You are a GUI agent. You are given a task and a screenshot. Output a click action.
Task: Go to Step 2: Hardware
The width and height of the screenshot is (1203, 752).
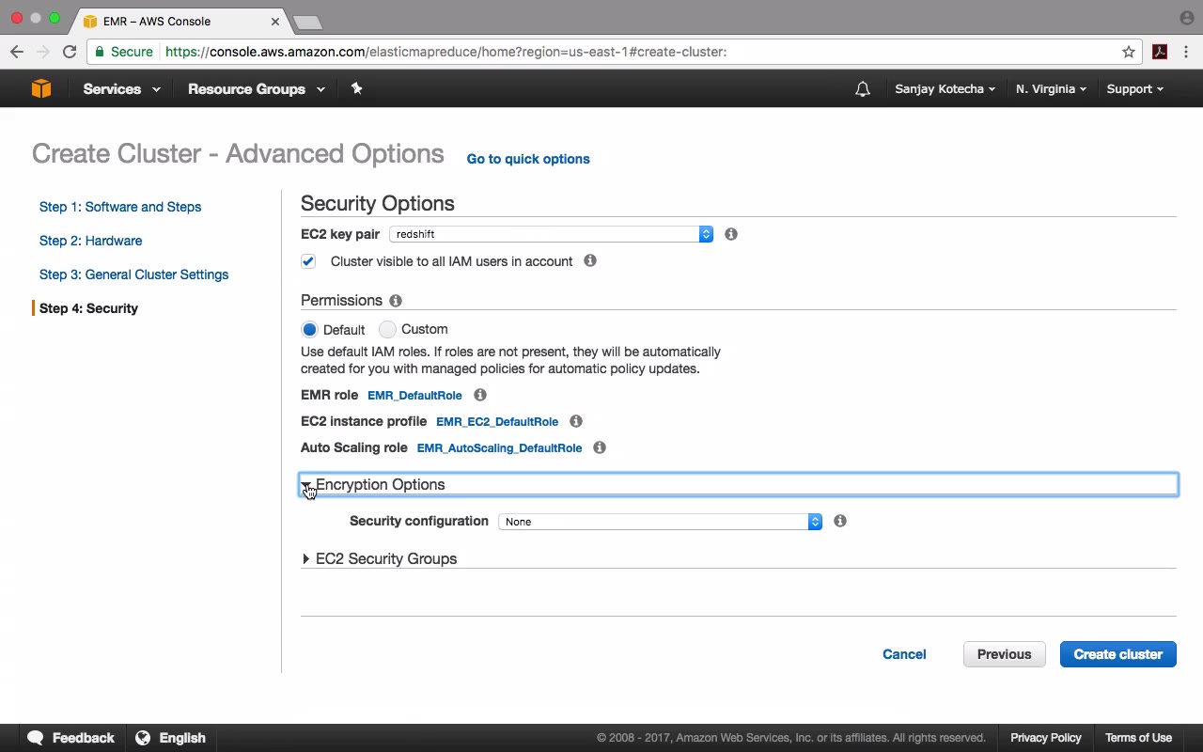click(x=91, y=241)
